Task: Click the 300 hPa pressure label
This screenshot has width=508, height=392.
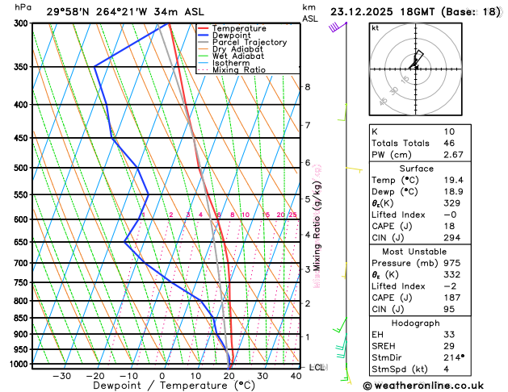Action: [x=23, y=23]
